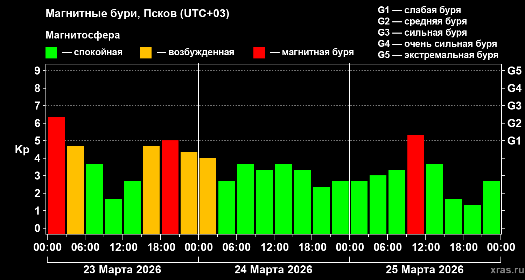Click the '— магнитная буря' legend label
The height and width of the screenshot is (280, 525).
click(x=312, y=53)
